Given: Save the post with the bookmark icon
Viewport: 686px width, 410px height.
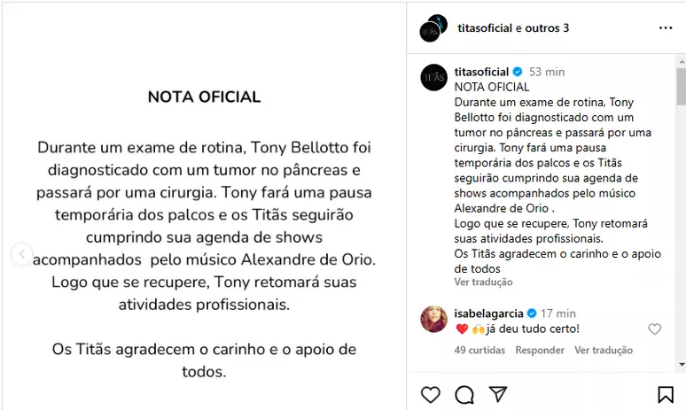Looking at the screenshot, I should pyautogui.click(x=665, y=394).
